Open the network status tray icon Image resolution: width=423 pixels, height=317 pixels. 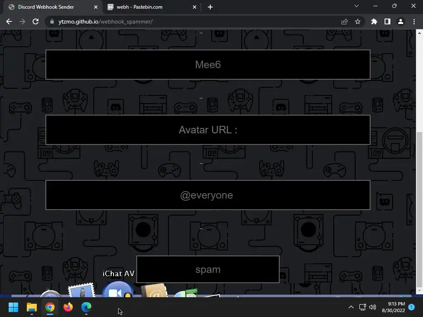click(362, 307)
